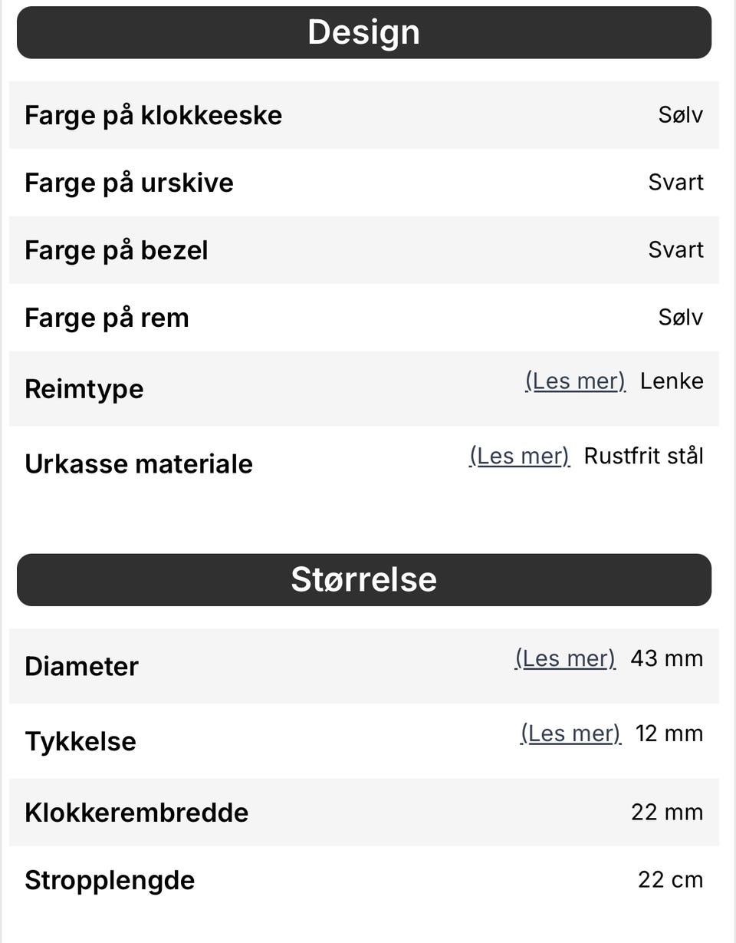Open the Les mer link for Reimtype

click(575, 381)
